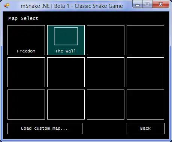Image resolution: width=172 pixels, height=142 pixels.
Task: Select the Freedom map tile
Action: (26, 40)
